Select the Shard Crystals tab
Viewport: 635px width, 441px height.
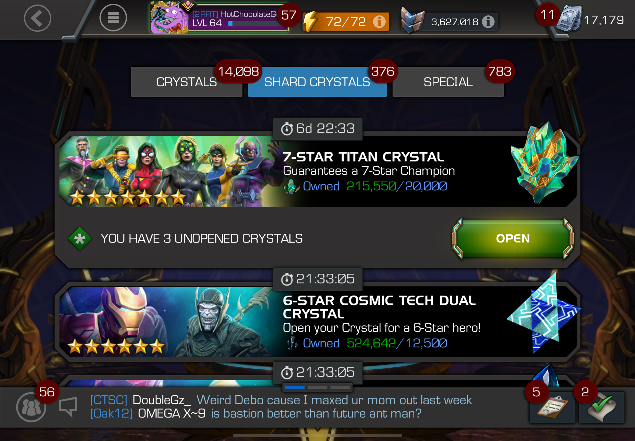coord(317,82)
